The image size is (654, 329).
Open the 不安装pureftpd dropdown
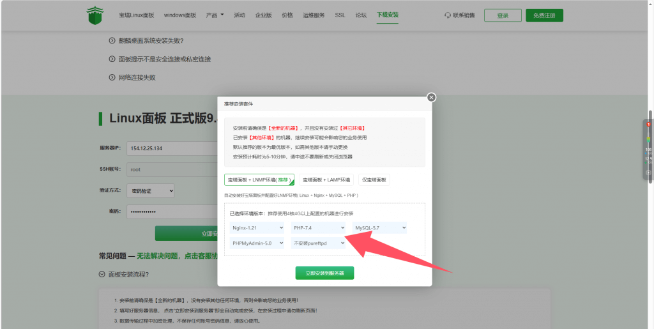coord(318,243)
